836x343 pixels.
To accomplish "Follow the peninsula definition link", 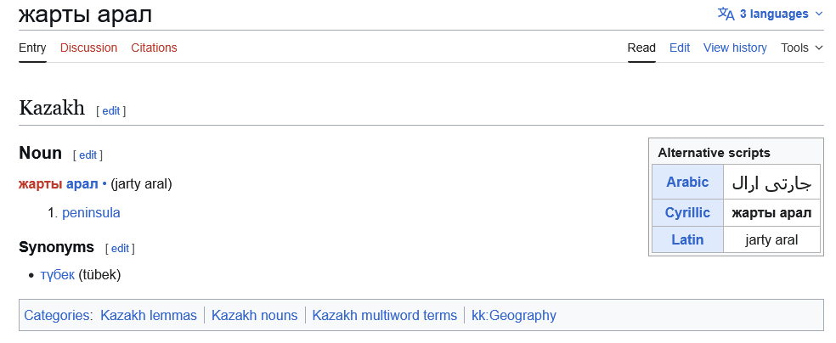I will pyautogui.click(x=91, y=212).
